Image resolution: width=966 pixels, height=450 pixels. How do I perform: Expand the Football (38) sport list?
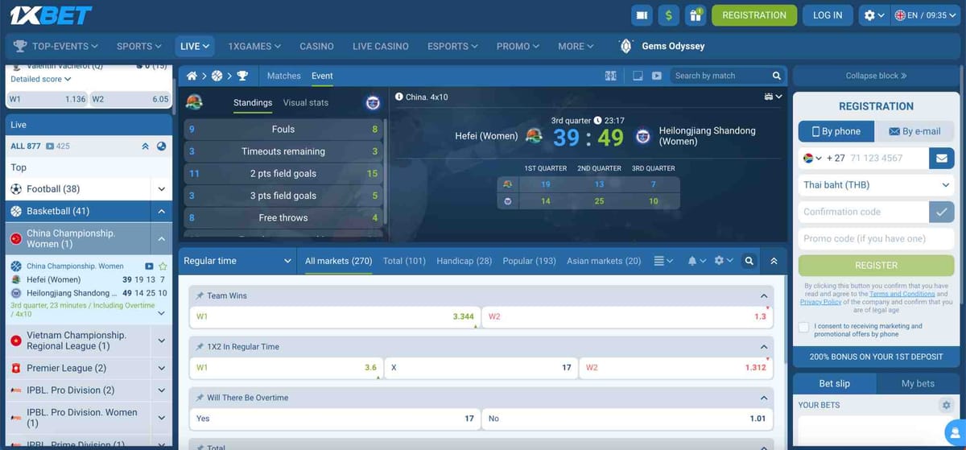pos(162,189)
